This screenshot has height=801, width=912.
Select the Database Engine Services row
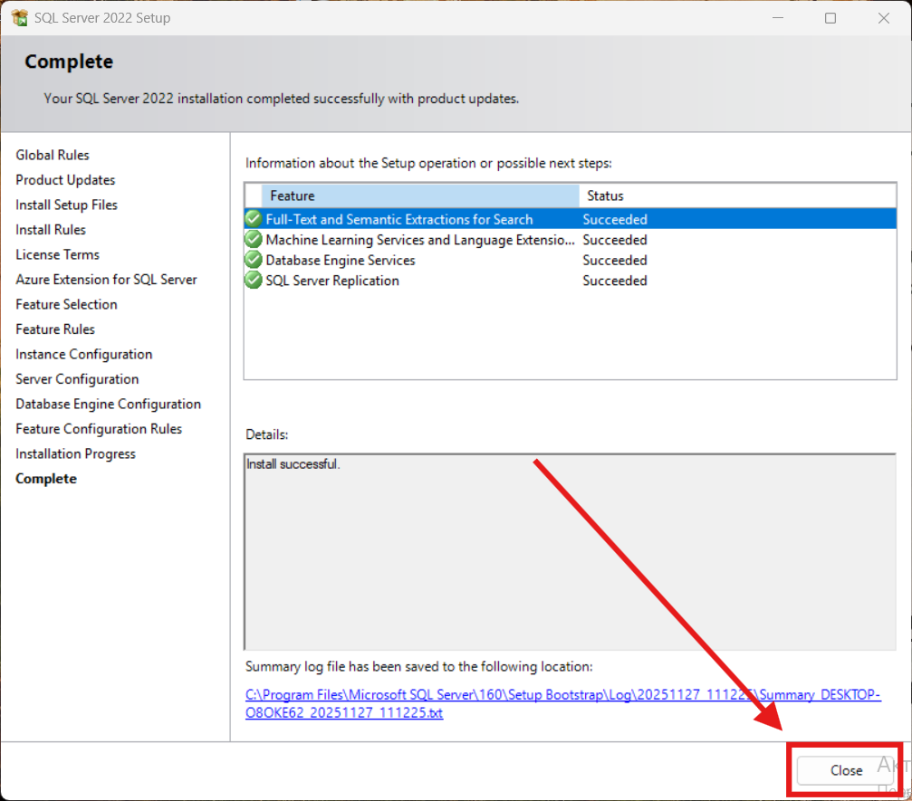pyautogui.click(x=341, y=261)
